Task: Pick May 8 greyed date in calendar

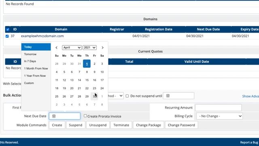Action: click(x=102, y=105)
